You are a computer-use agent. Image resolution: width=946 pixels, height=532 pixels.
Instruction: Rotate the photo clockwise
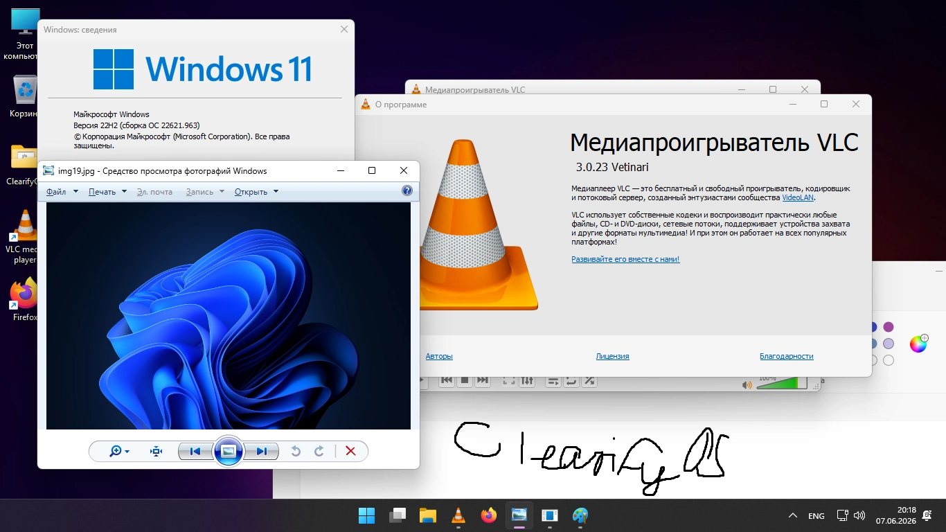(319, 452)
